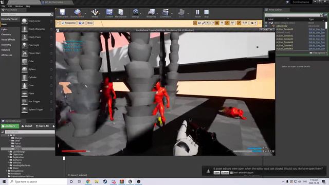Toggle scale snapping in viewport bar
Screen dimensions: 329x185
tap(239, 23)
